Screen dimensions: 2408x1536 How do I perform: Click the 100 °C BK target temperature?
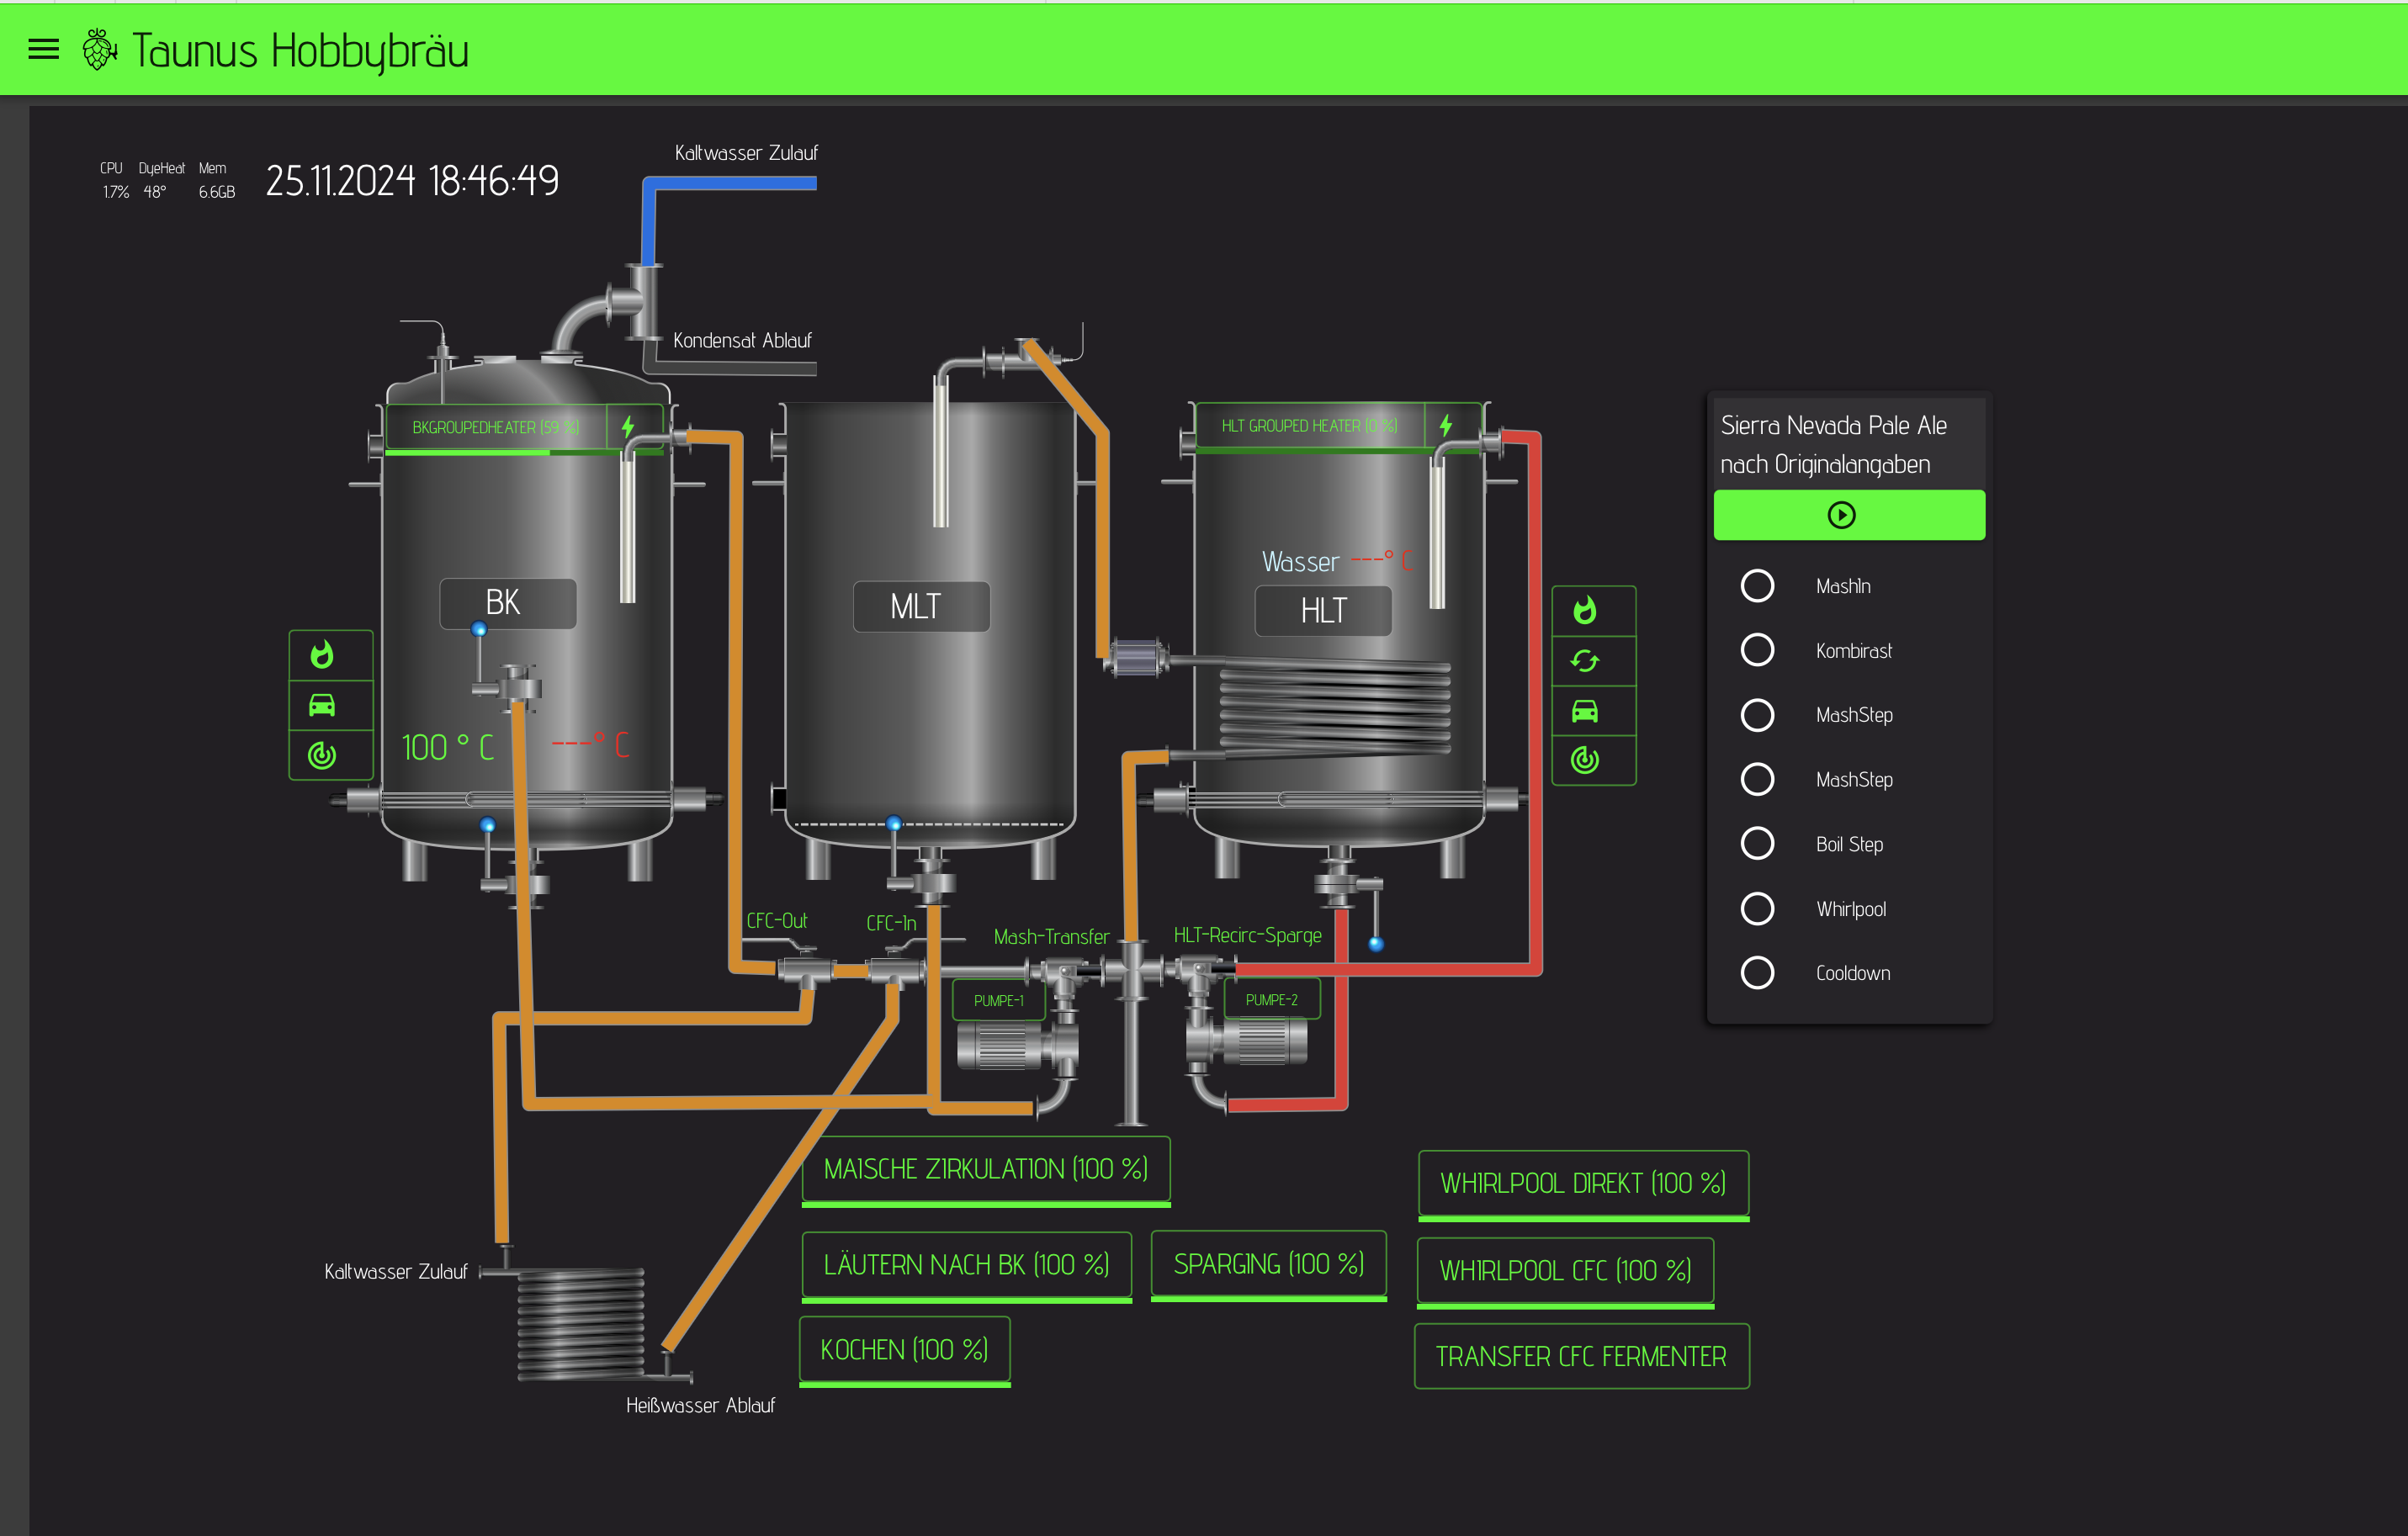pos(448,748)
